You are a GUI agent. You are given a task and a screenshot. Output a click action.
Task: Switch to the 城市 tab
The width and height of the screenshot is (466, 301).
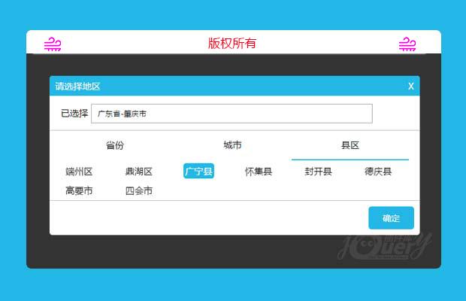[232, 145]
